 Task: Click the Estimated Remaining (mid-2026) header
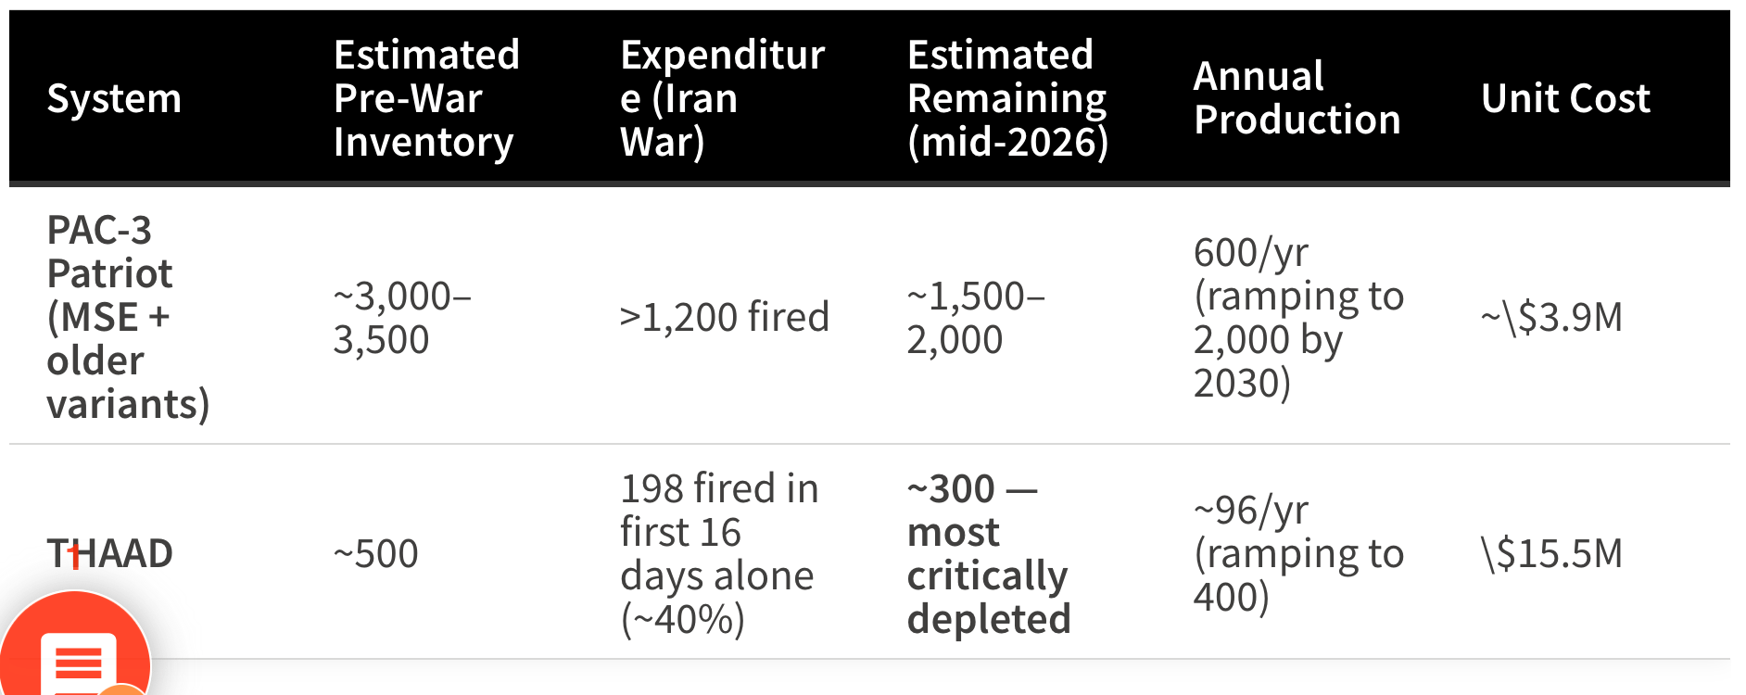coord(1007,98)
